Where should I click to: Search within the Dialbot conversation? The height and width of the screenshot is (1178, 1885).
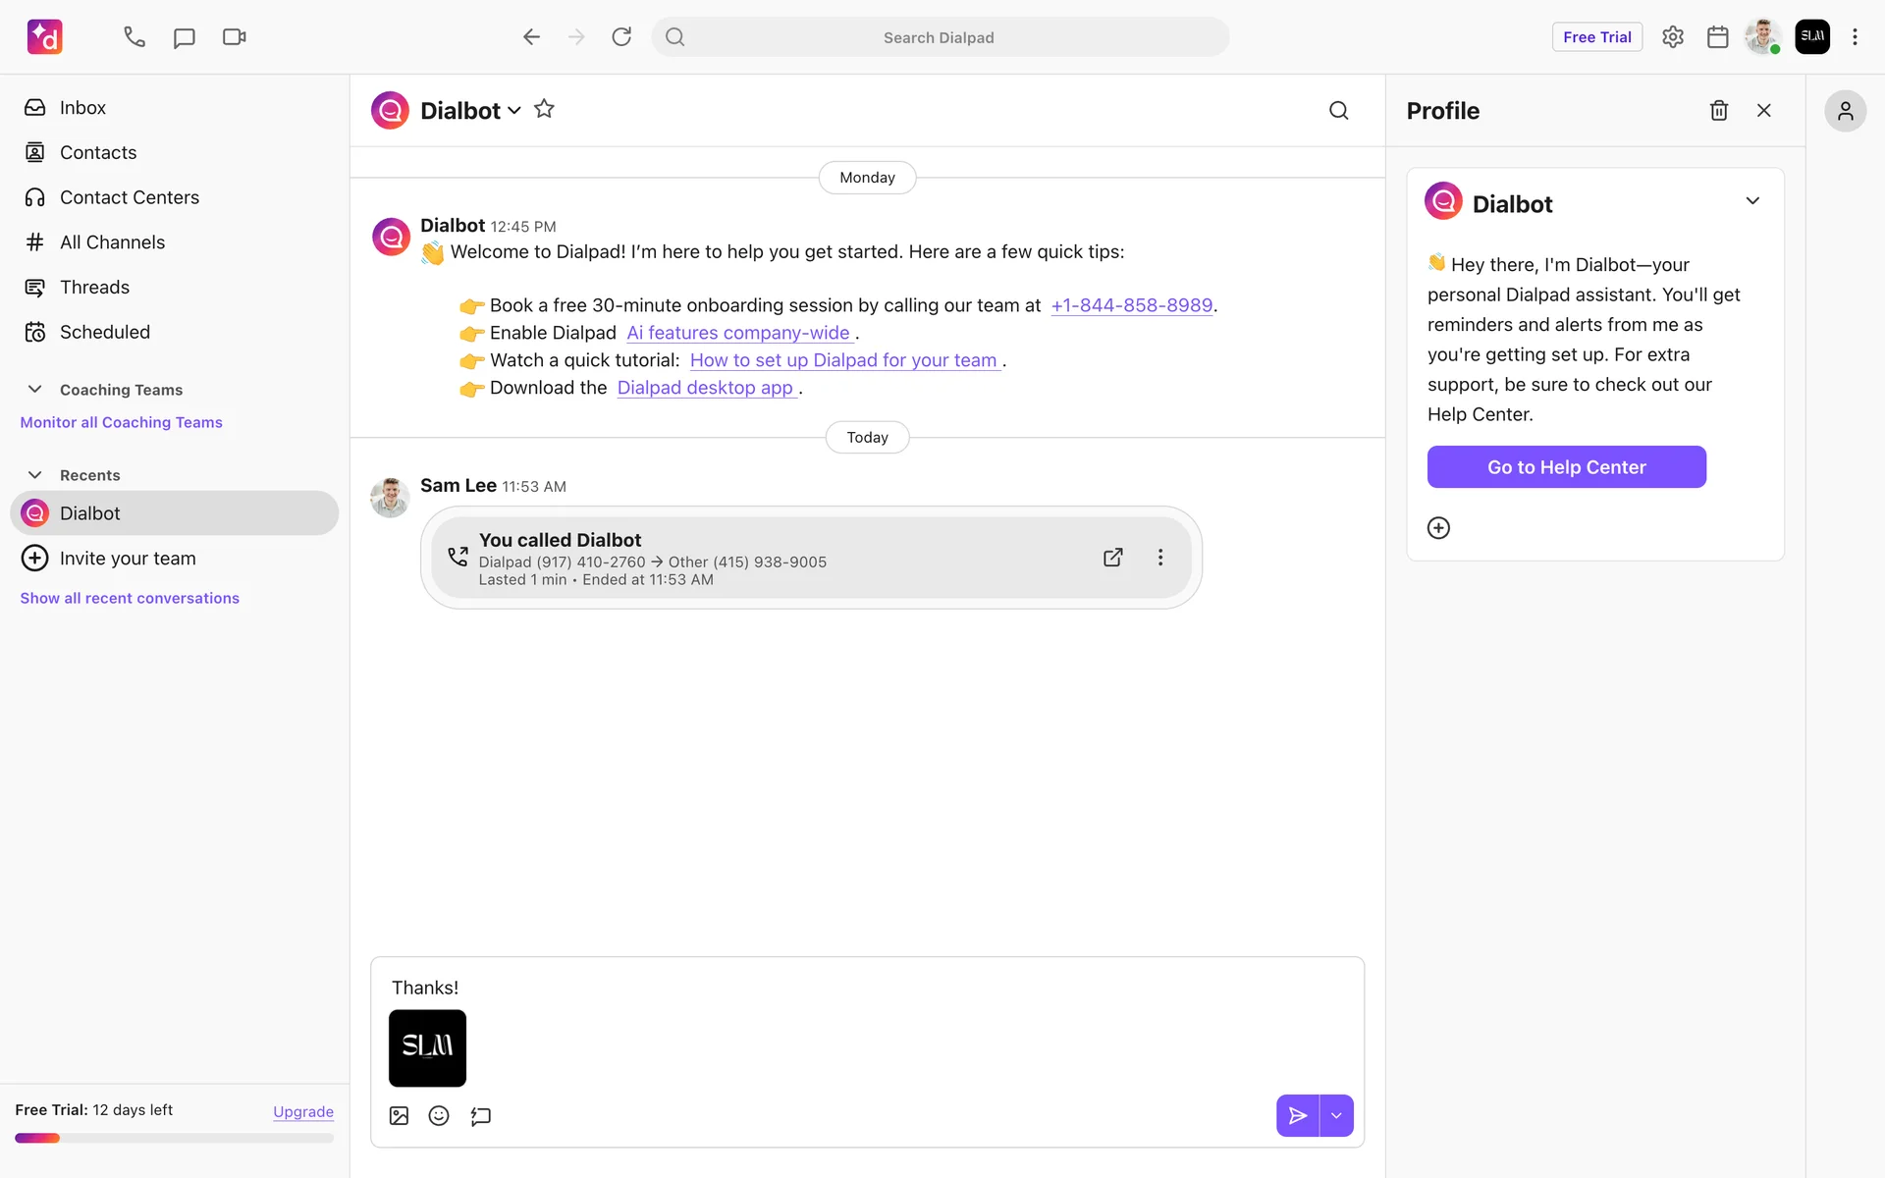click(1338, 111)
